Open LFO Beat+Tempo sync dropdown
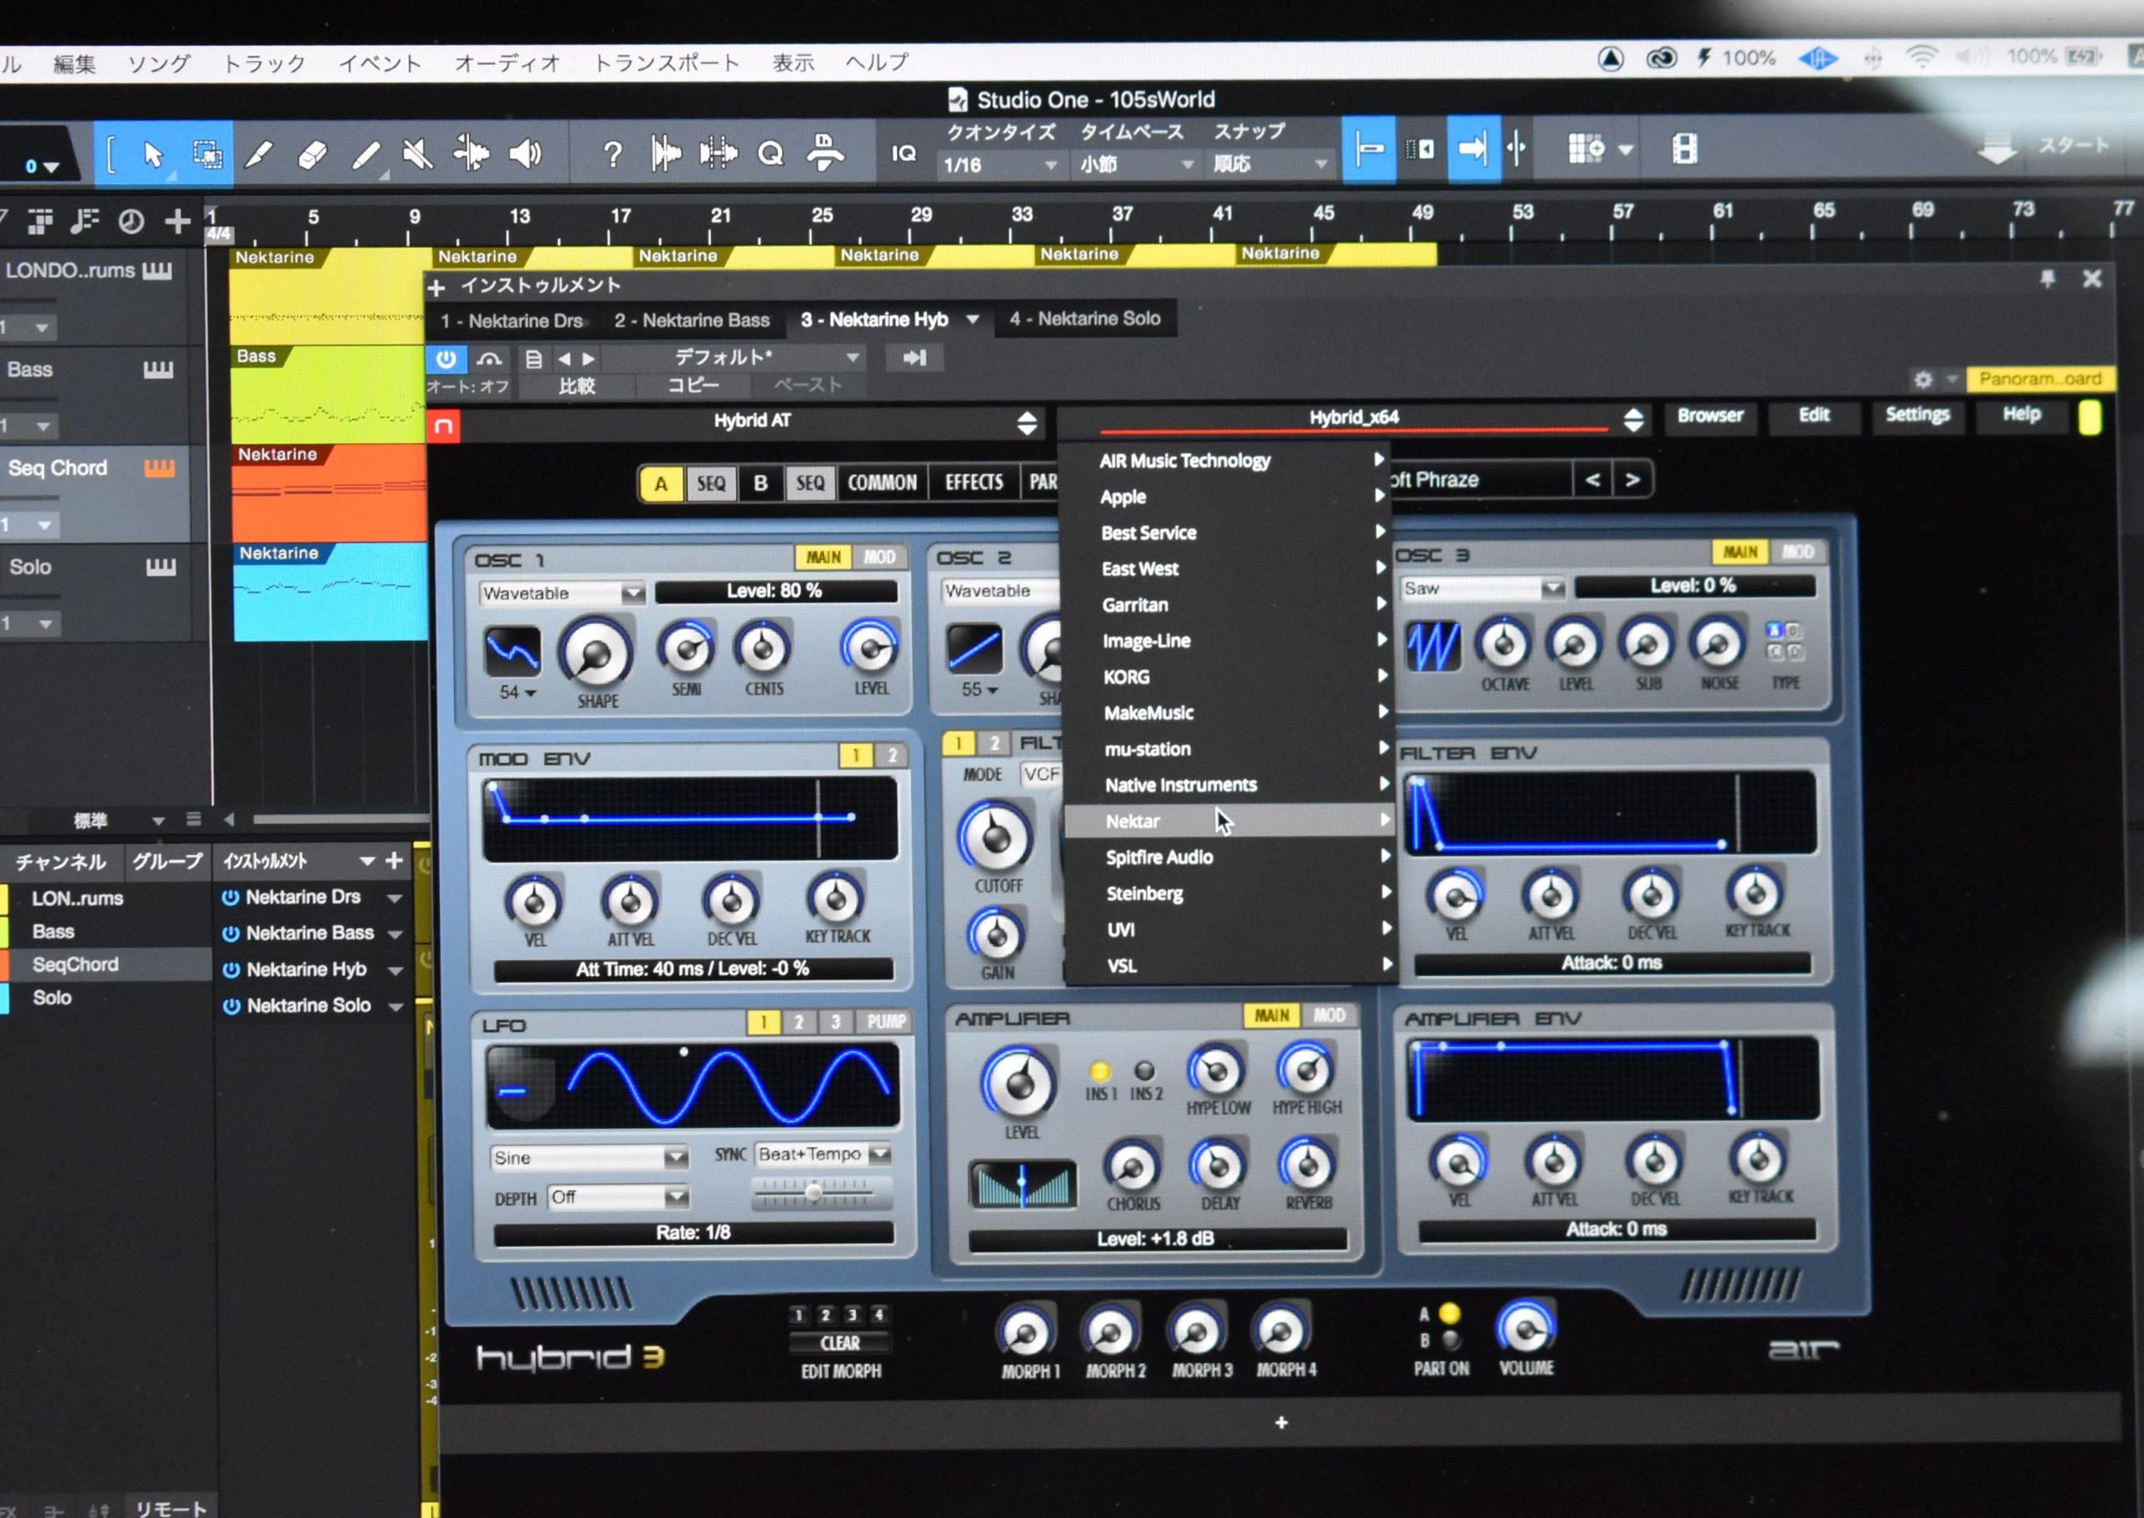 (x=822, y=1154)
